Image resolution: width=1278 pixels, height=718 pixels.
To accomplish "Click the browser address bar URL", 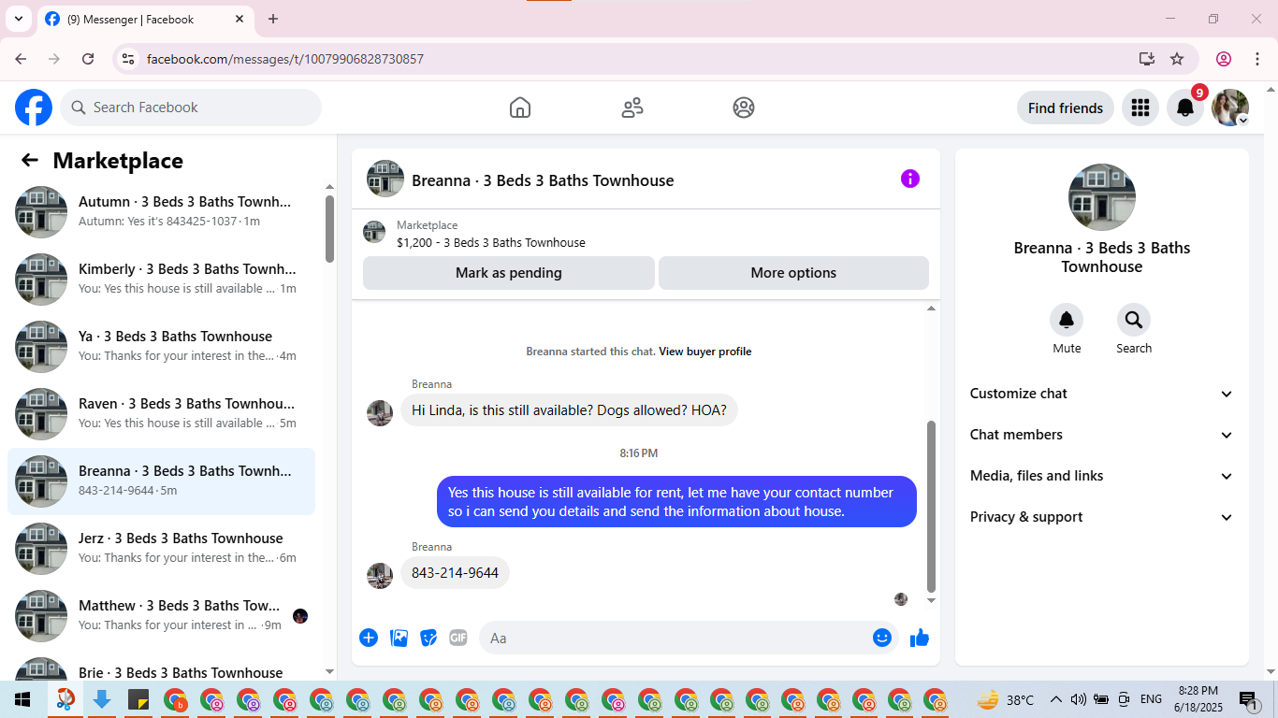I will 285,59.
